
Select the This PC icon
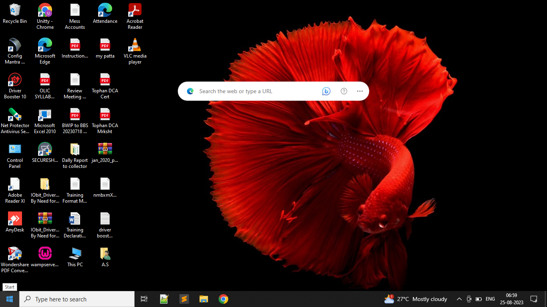click(x=75, y=254)
